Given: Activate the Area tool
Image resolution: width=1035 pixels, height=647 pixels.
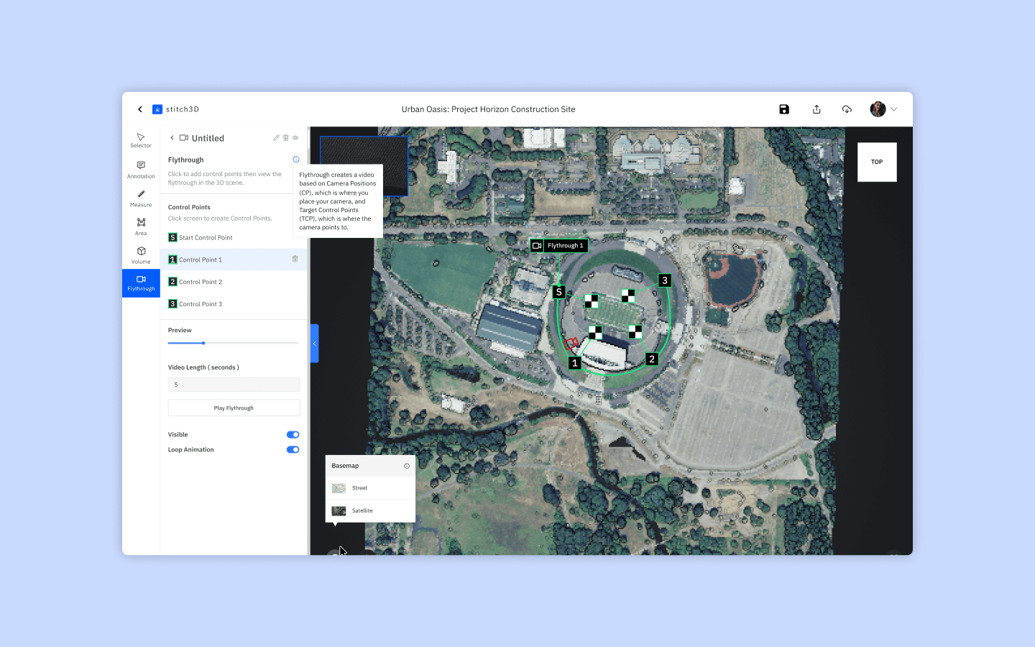Looking at the screenshot, I should (x=141, y=226).
